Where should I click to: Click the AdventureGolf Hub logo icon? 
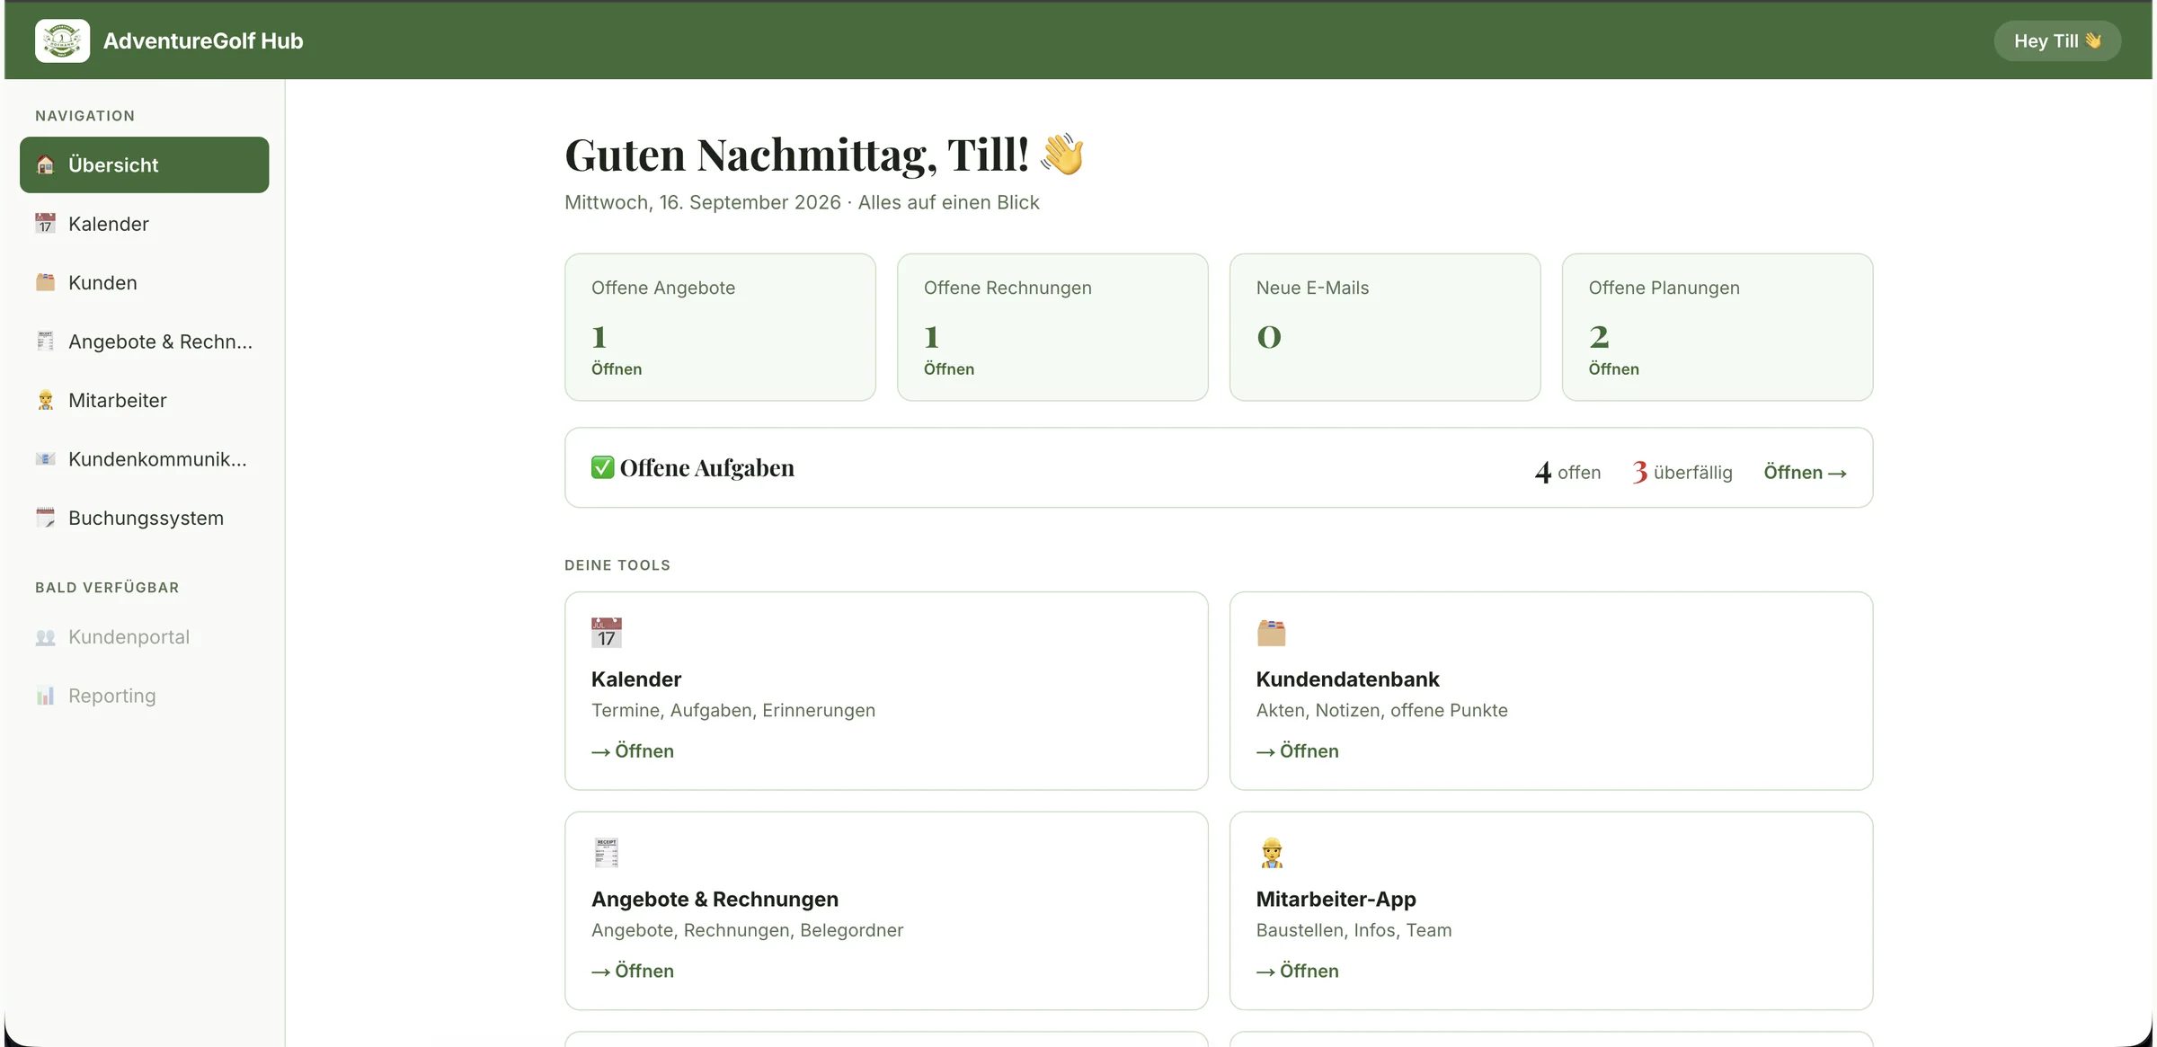(62, 40)
